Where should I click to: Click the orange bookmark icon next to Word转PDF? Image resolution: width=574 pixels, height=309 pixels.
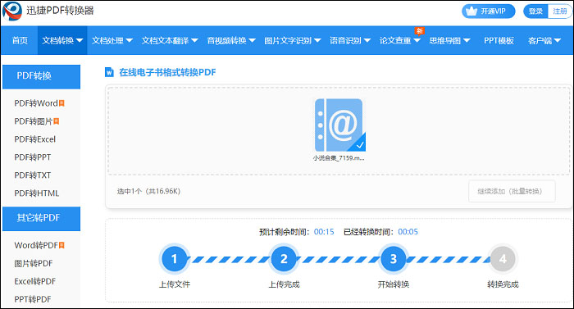click(61, 245)
